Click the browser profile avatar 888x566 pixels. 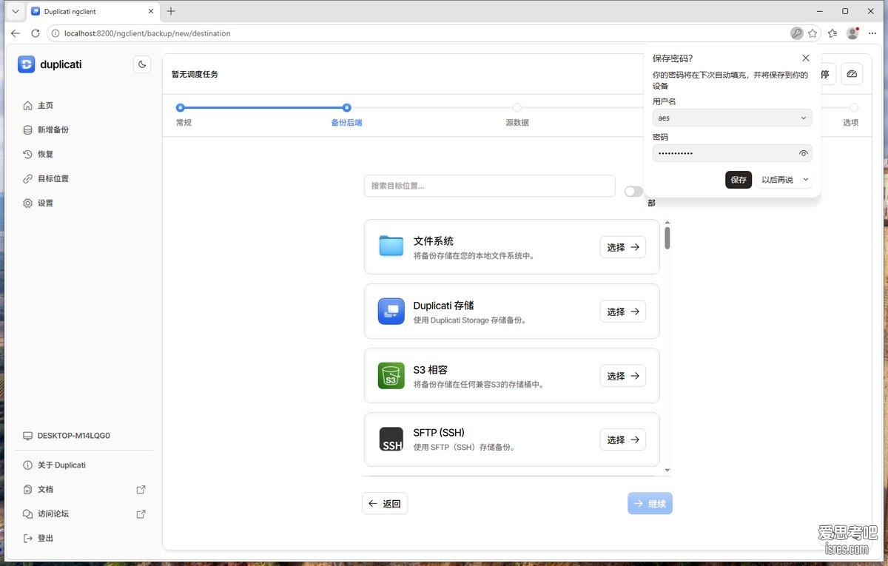tap(852, 33)
